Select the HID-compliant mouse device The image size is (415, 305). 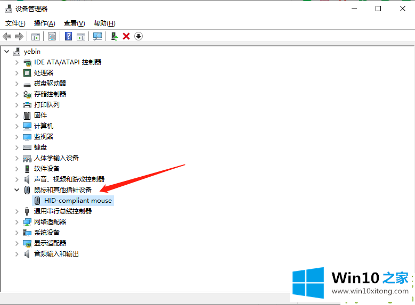pyautogui.click(x=78, y=201)
